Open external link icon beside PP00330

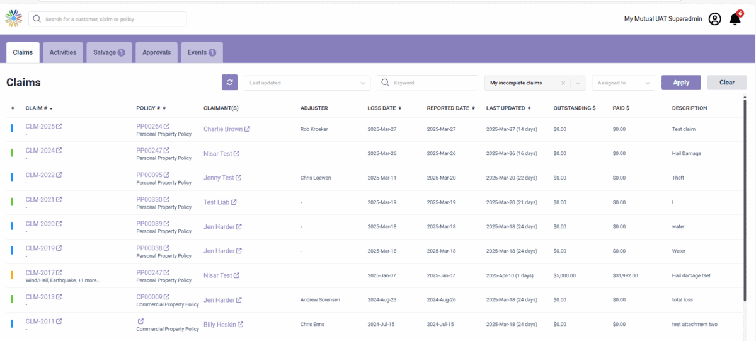166,199
